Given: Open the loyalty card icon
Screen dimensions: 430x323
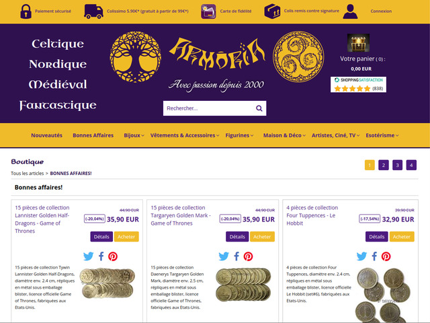Looking at the screenshot, I should [x=208, y=11].
